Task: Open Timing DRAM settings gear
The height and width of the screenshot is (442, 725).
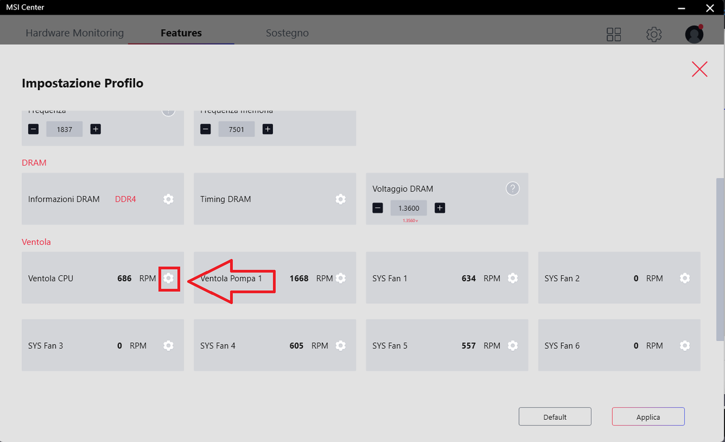Action: [340, 199]
